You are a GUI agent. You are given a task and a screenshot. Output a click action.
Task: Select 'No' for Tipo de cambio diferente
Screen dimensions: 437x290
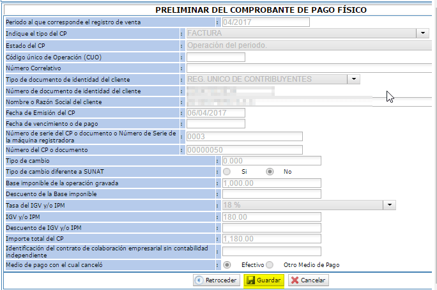click(x=270, y=172)
